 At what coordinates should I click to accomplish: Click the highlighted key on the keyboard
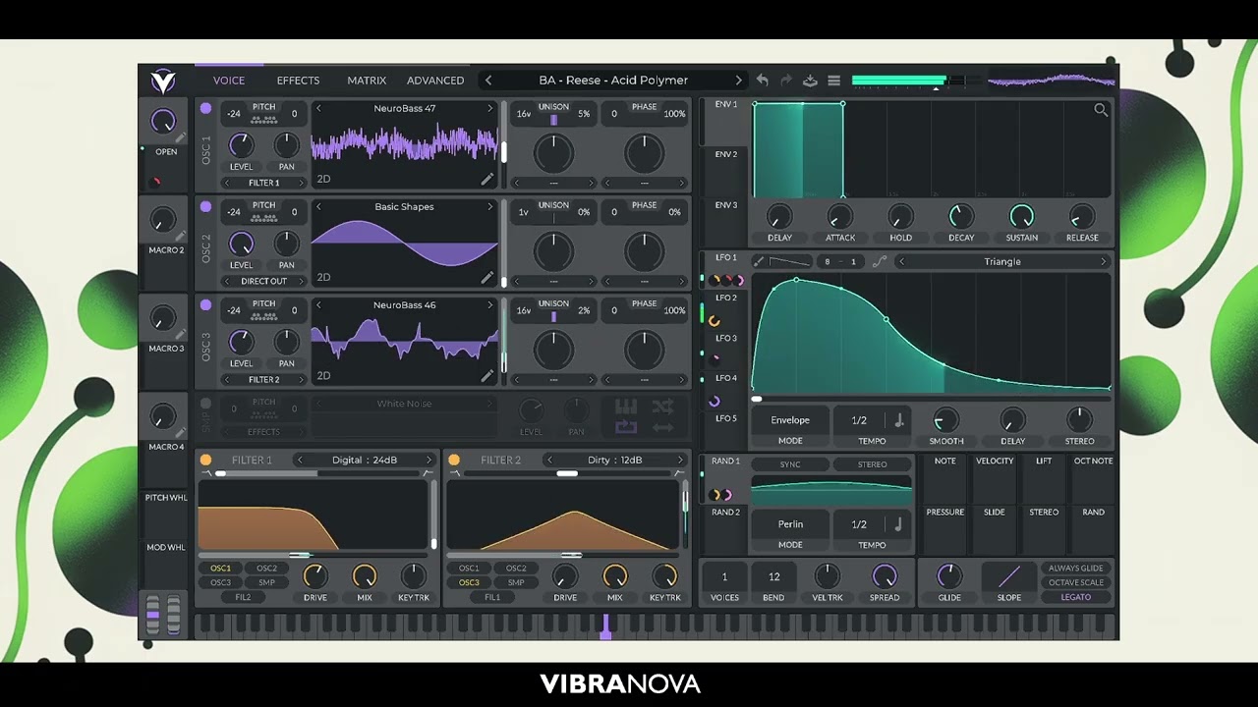click(605, 626)
